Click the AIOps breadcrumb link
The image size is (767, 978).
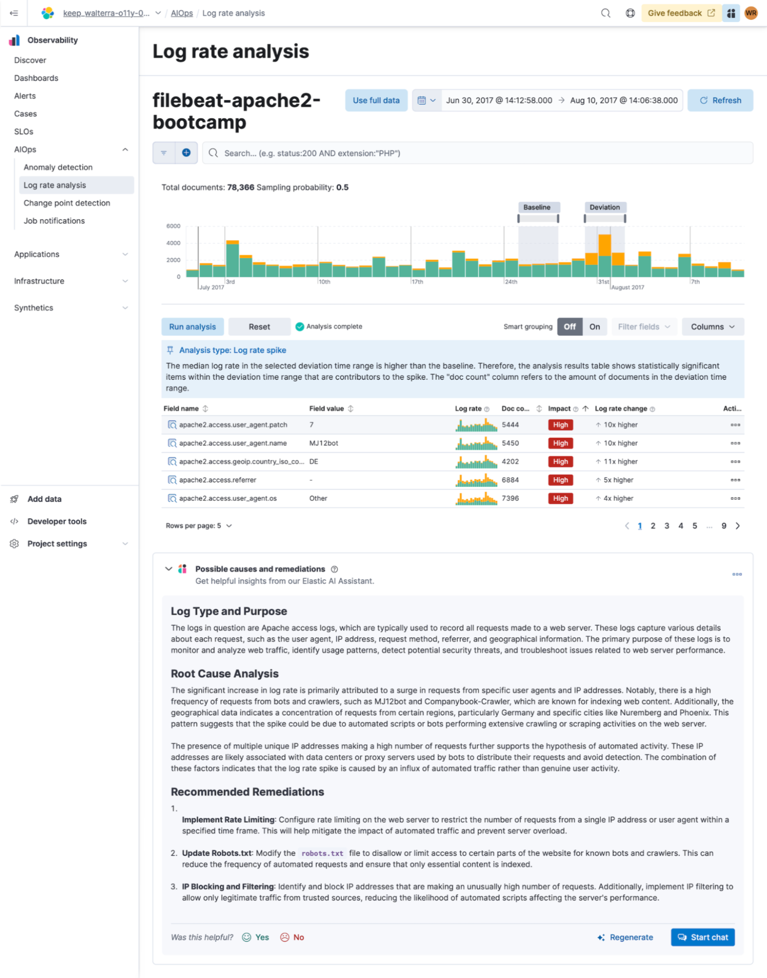182,13
